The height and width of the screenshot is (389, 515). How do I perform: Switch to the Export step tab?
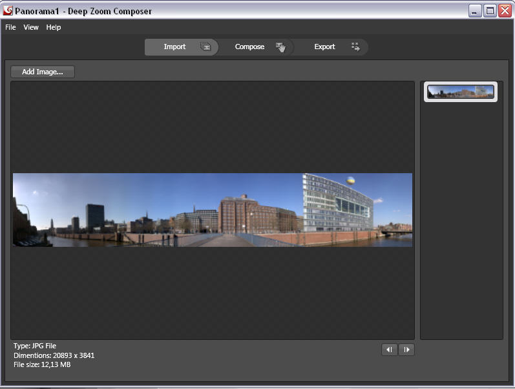[324, 47]
